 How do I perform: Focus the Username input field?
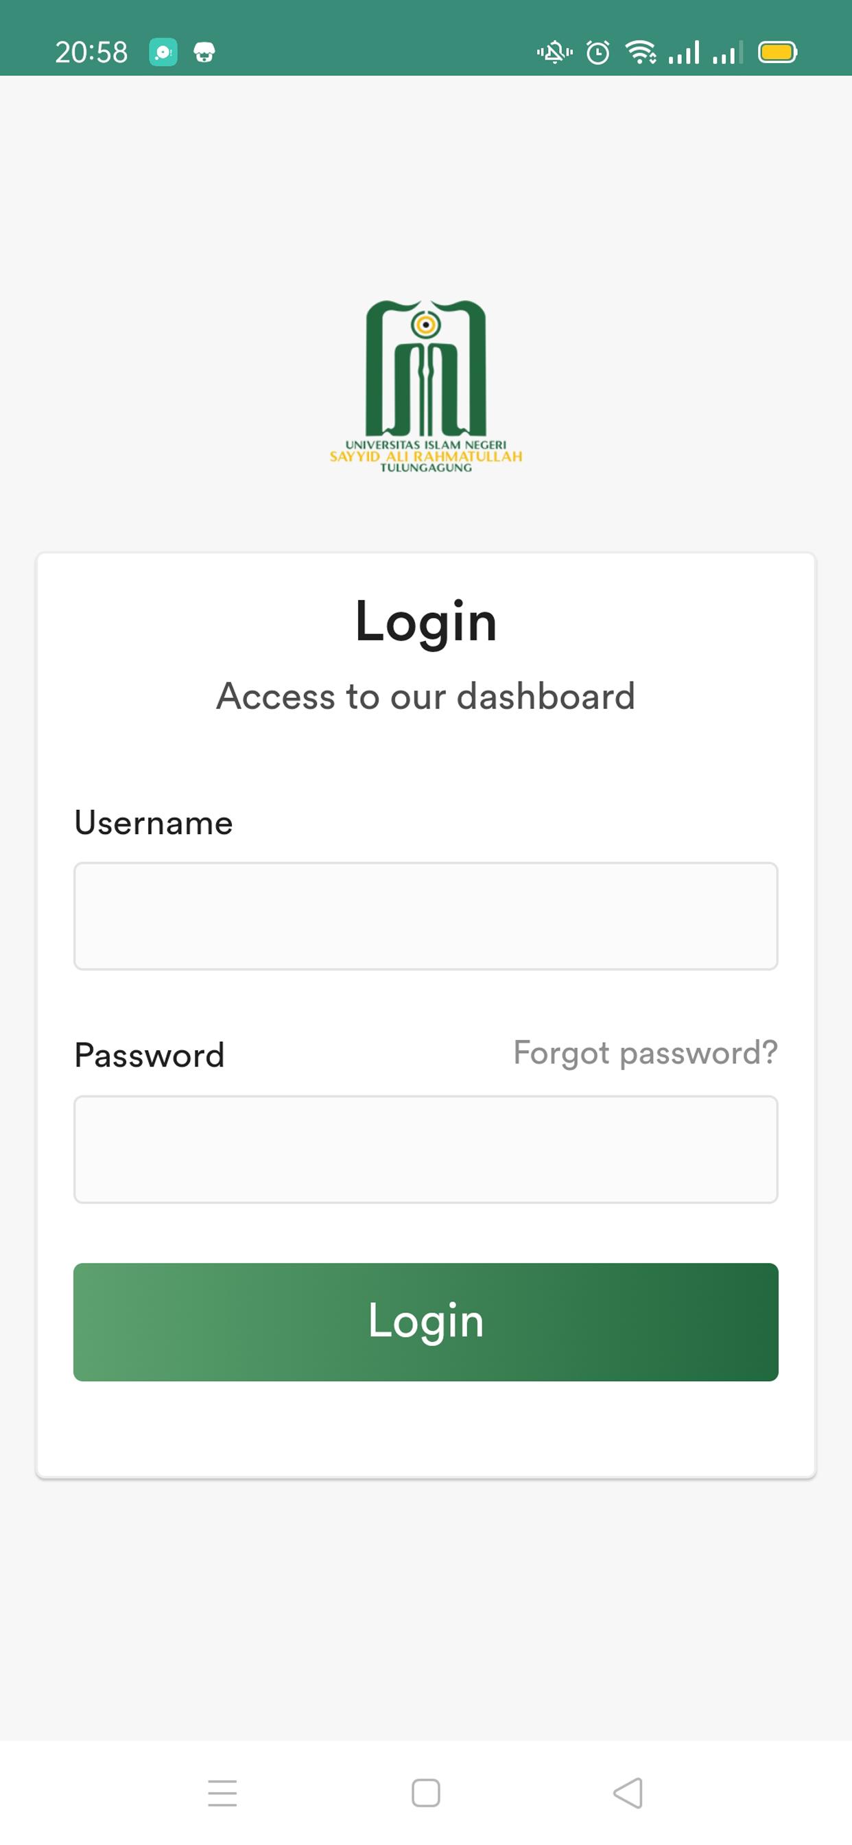pyautogui.click(x=426, y=916)
